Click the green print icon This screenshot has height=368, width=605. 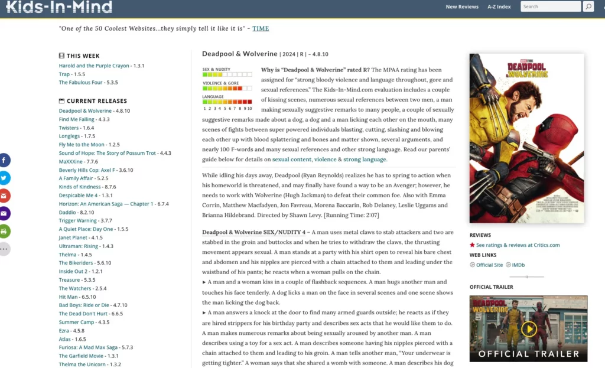[x=4, y=231]
